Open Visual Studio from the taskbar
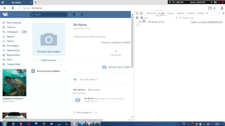Screen dimensions: 225x126 [x=51, y=124]
